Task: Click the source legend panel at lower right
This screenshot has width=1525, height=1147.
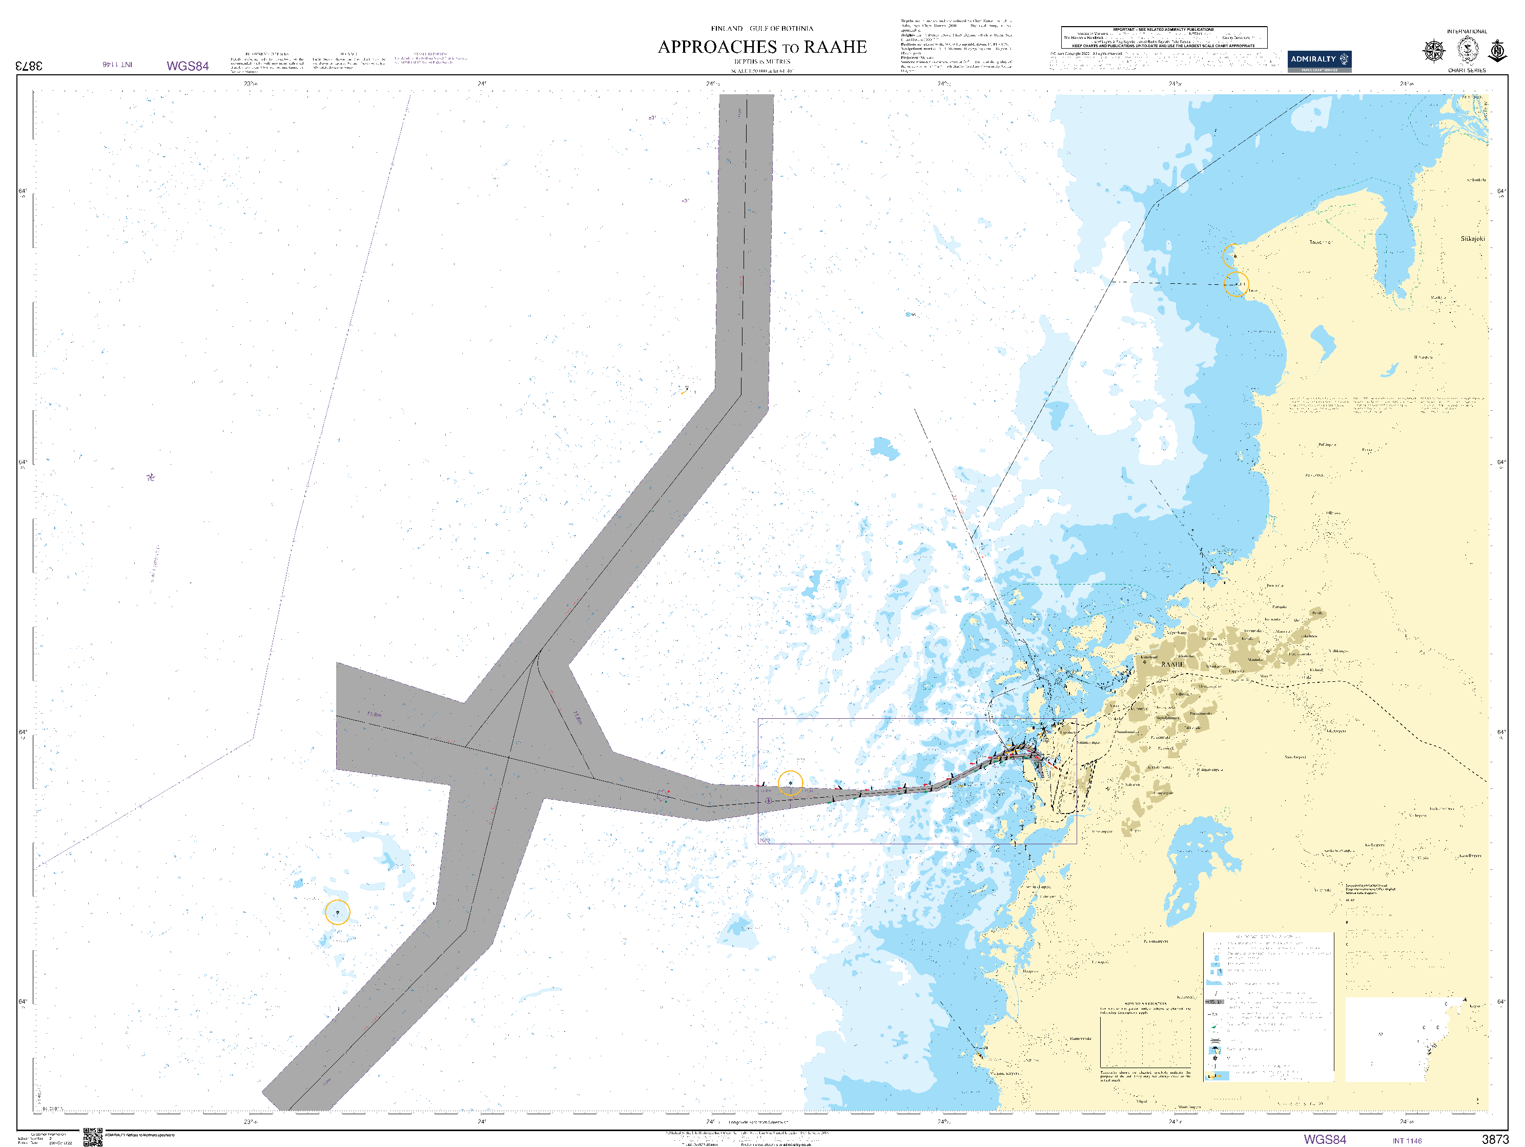Action: coord(1269,1007)
